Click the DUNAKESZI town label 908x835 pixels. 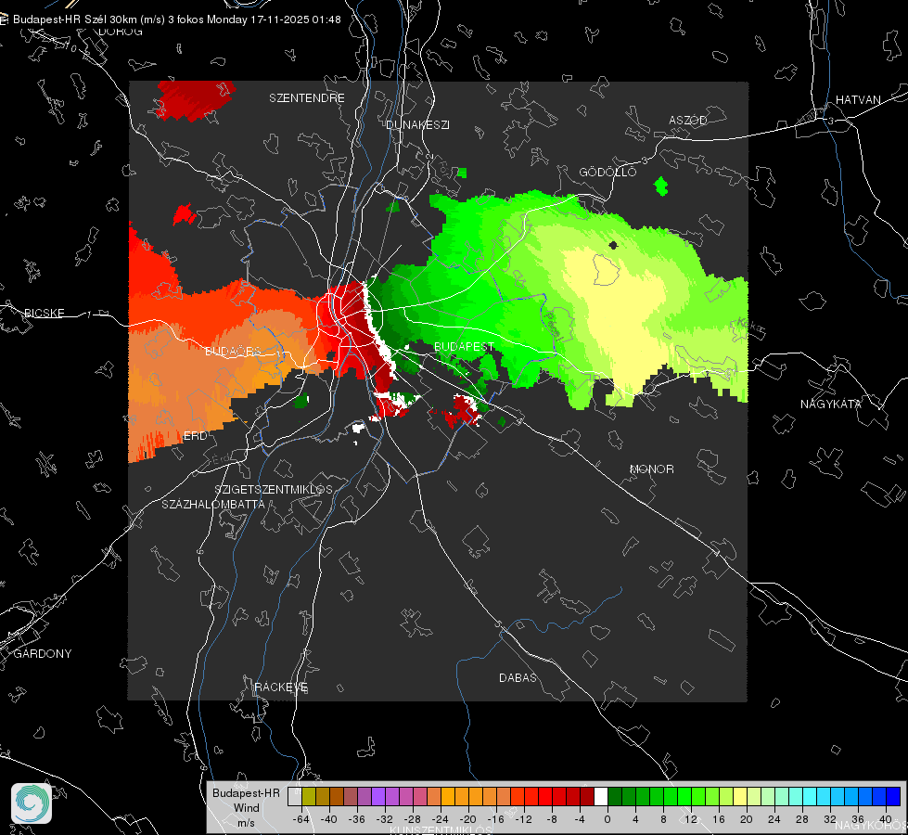pos(417,125)
